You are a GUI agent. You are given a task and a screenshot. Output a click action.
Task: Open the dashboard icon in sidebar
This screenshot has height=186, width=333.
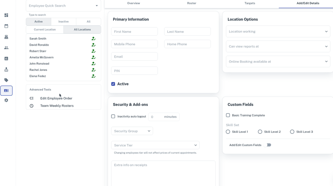pyautogui.click(x=6, y=15)
